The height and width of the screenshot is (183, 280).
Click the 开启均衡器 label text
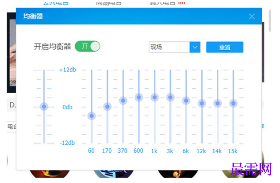[x=52, y=47]
